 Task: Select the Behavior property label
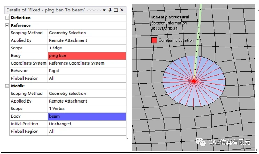click(x=19, y=71)
